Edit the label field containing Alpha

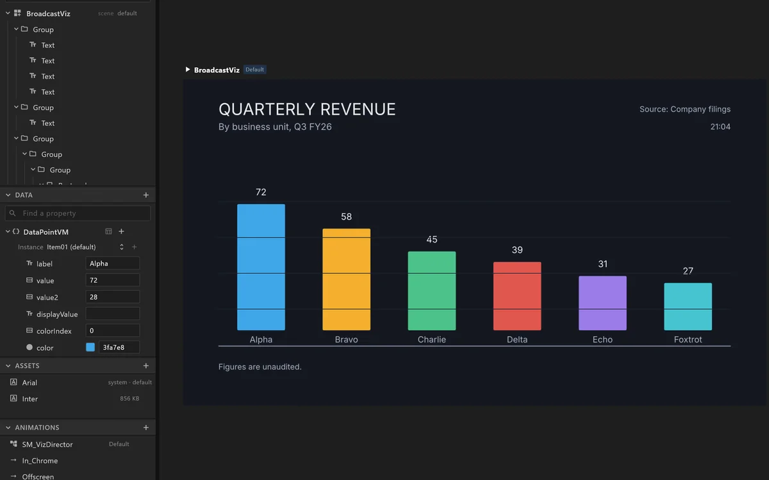tap(113, 263)
